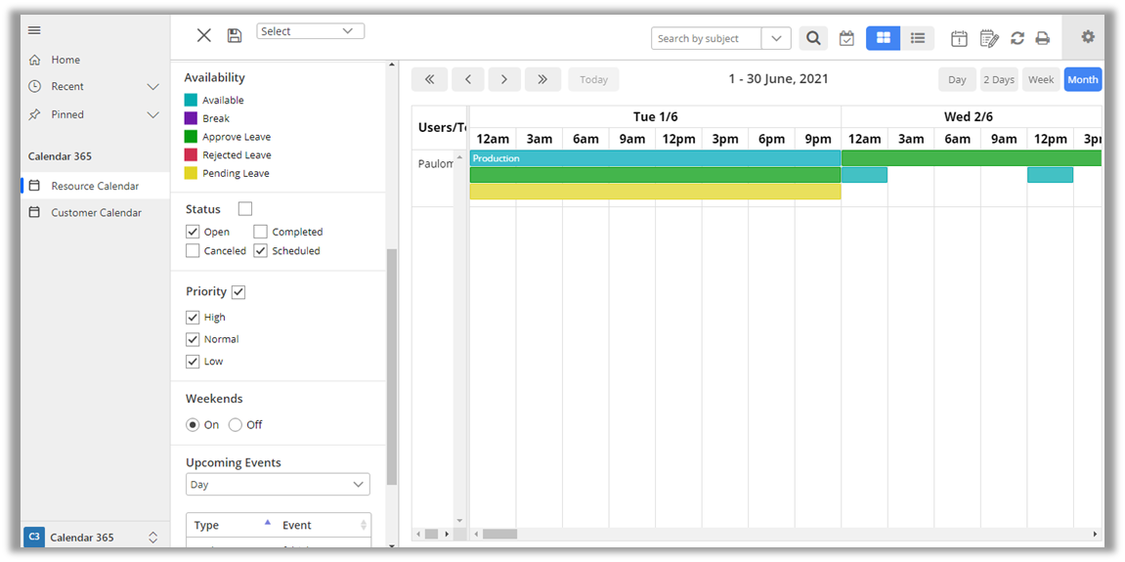The height and width of the screenshot is (562, 1125).
Task: Open Customer Calendar in sidebar
Action: point(96,212)
